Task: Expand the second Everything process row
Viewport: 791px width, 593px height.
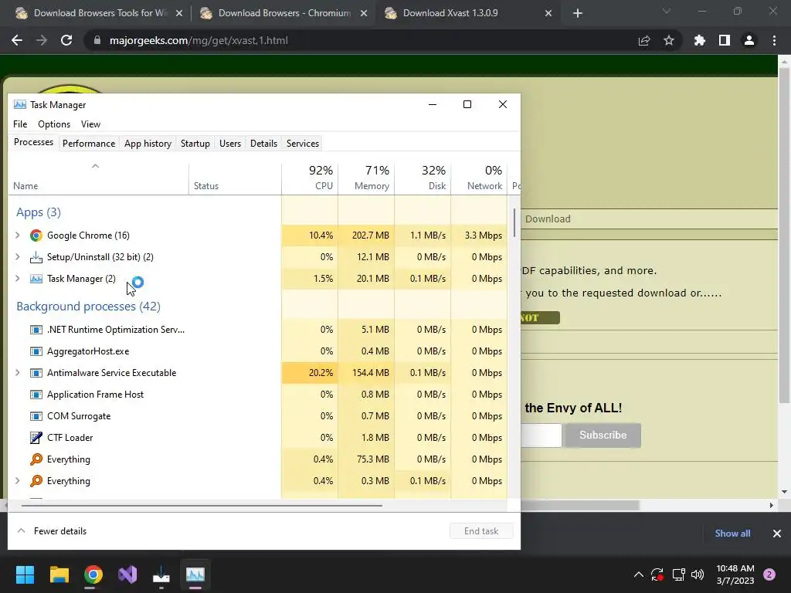Action: point(18,481)
